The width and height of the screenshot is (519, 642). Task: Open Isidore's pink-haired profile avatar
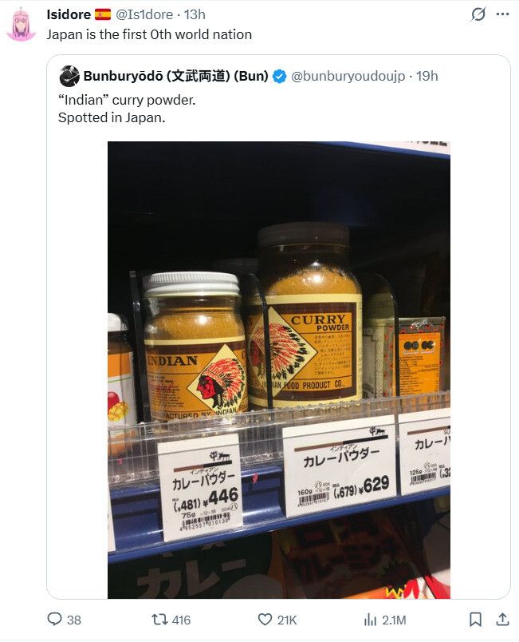coord(21,24)
